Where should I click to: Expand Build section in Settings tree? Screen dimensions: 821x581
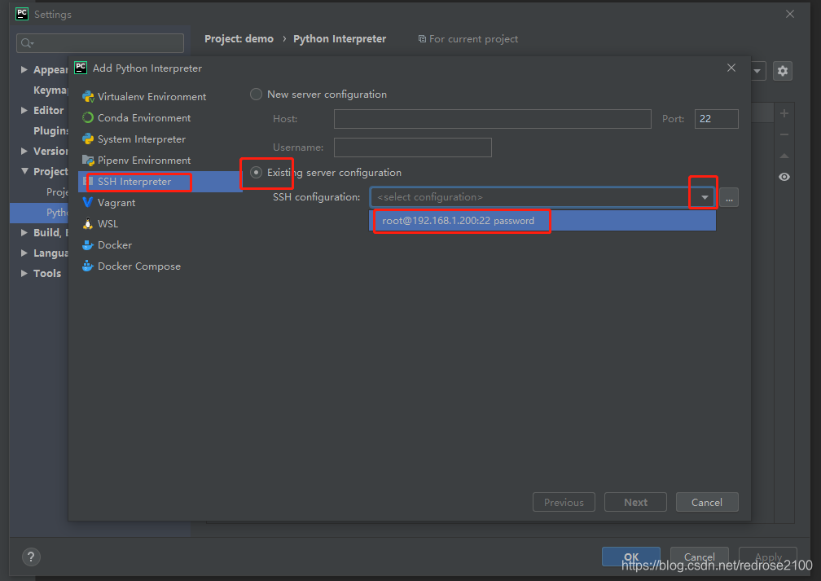tap(24, 232)
